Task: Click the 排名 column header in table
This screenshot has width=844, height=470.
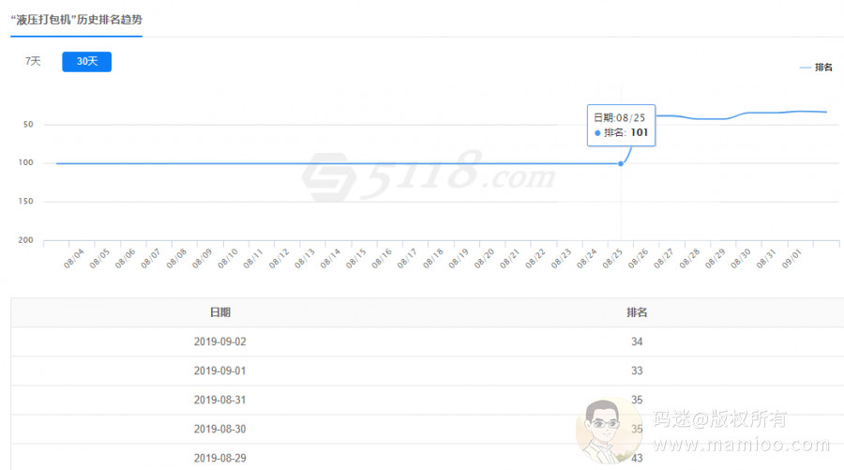Action: click(x=637, y=312)
